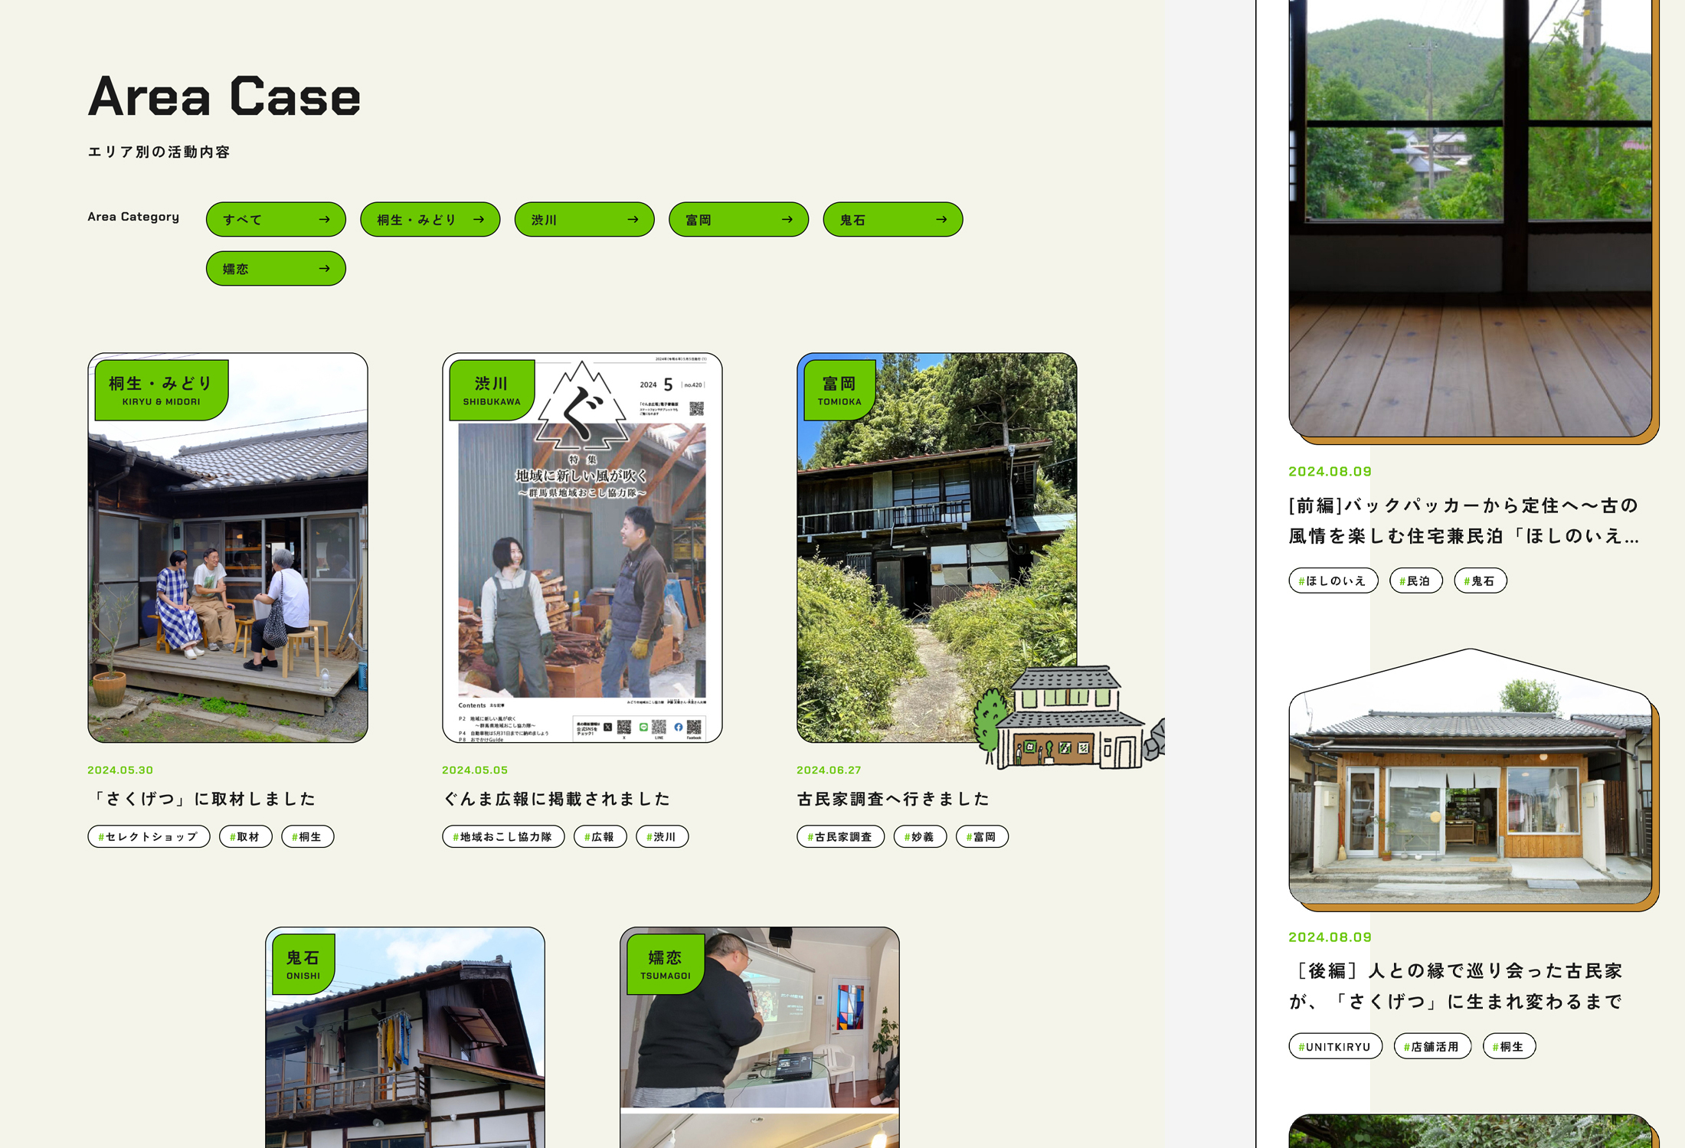Select the 鬼石 category filter

coord(892,220)
